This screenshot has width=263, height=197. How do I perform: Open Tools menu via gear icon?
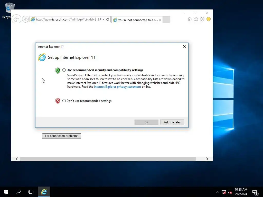pyautogui.click(x=202, y=19)
